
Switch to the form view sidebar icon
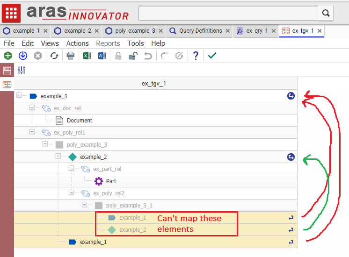tap(7, 71)
